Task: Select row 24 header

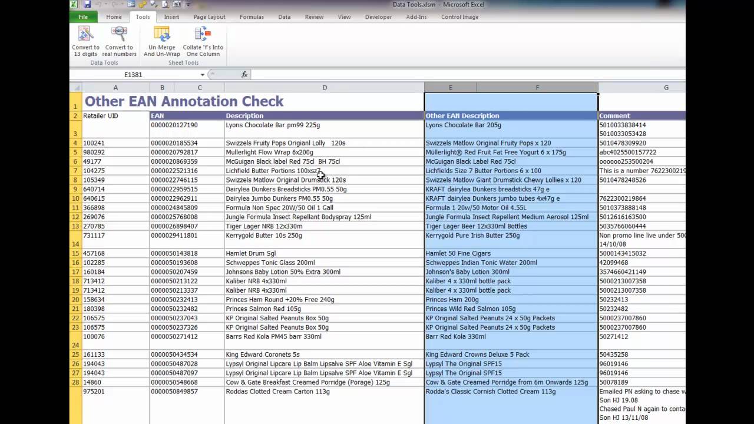Action: coord(75,341)
